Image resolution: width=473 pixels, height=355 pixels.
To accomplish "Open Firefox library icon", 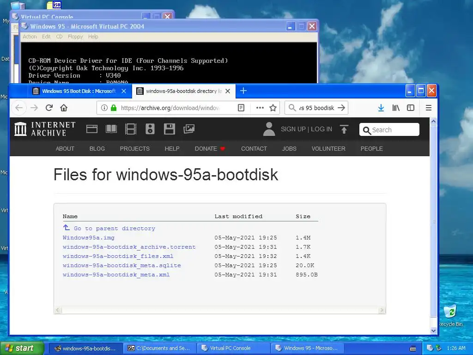I will pyautogui.click(x=396, y=108).
